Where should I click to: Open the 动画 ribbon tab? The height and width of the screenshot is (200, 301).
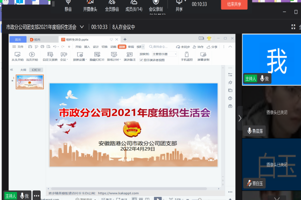(x=113, y=46)
